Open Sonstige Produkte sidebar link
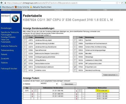The width and height of the screenshot is (126, 104). click(8, 37)
